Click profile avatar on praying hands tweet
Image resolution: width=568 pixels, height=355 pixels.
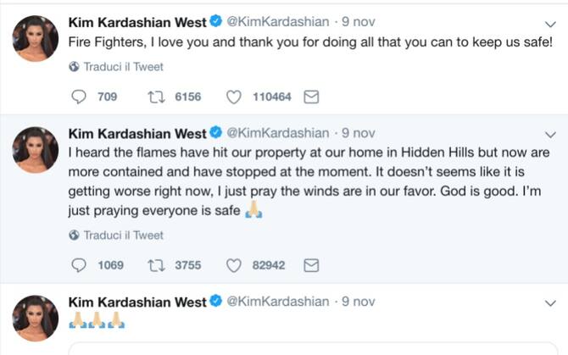35,318
